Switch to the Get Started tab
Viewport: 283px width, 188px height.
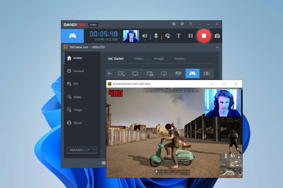pyautogui.click(x=116, y=59)
